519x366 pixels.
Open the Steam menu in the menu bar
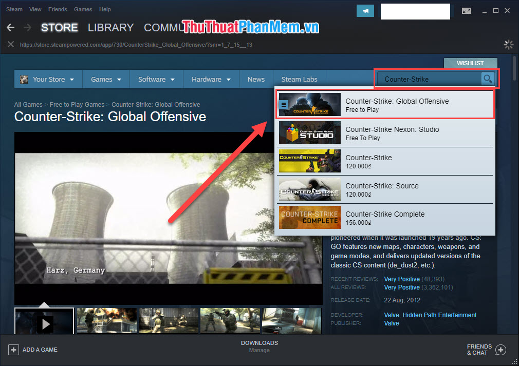[x=14, y=9]
